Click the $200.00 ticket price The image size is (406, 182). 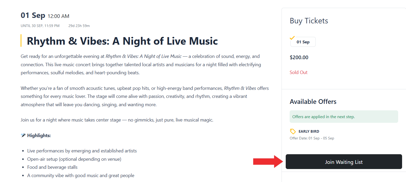tap(299, 57)
